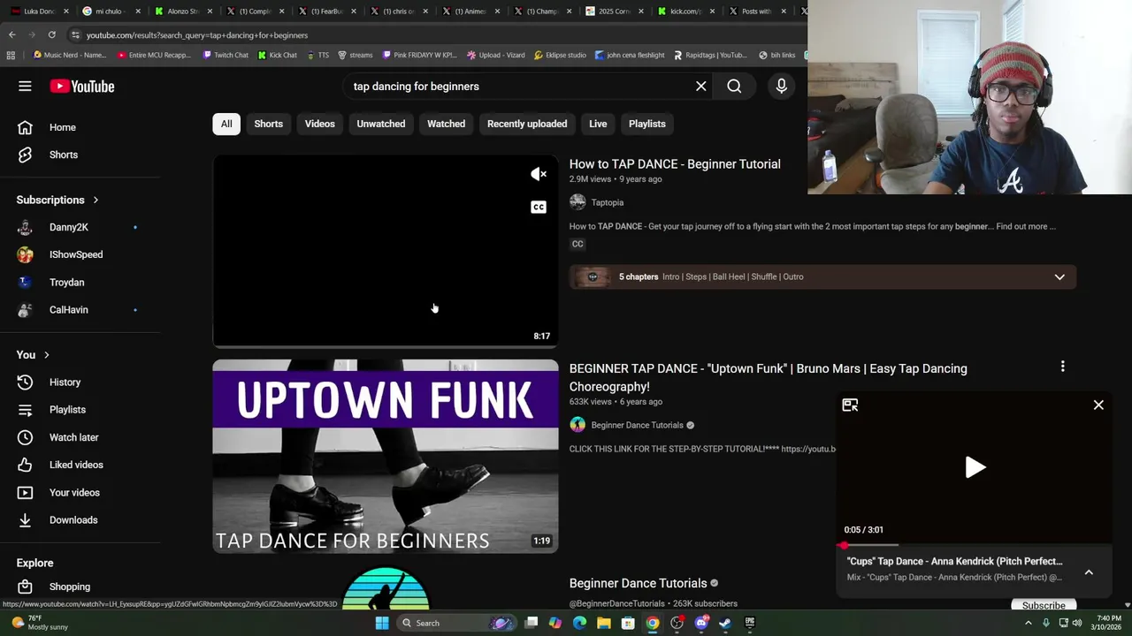Expand miniplayer playlist chevron
1132x636 pixels.
tap(1089, 572)
